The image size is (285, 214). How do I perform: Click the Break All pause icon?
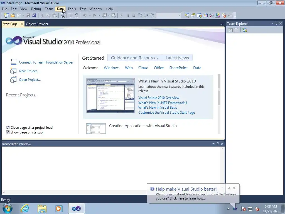[127, 16]
